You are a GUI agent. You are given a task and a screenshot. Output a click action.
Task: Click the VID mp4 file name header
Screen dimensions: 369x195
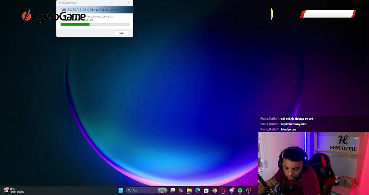pos(90,10)
